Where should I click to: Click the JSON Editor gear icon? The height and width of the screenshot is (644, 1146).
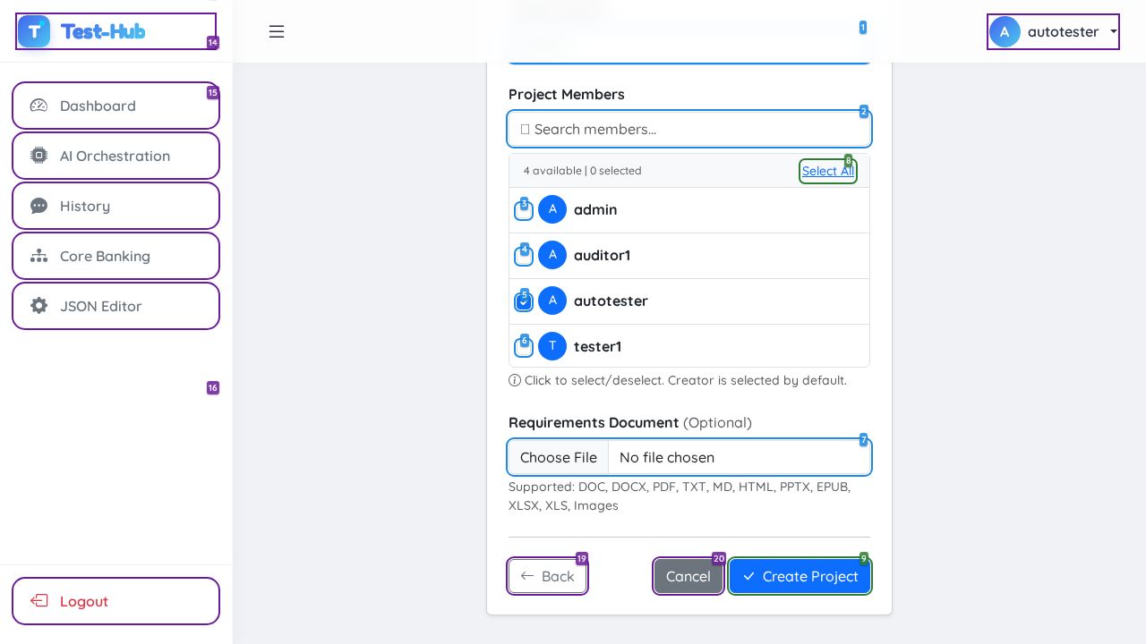[x=38, y=306]
